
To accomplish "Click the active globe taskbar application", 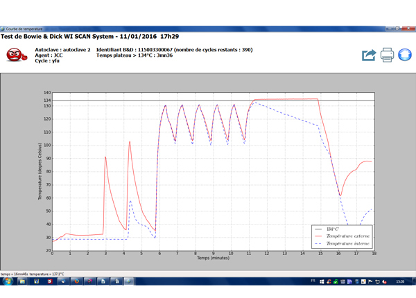I will point(129,281).
